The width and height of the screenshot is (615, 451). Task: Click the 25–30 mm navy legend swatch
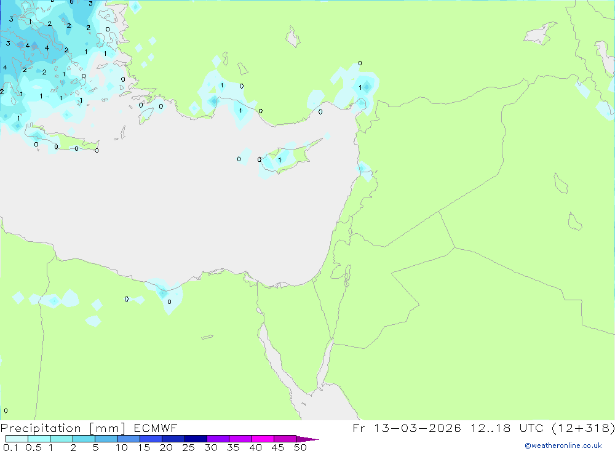point(196,439)
